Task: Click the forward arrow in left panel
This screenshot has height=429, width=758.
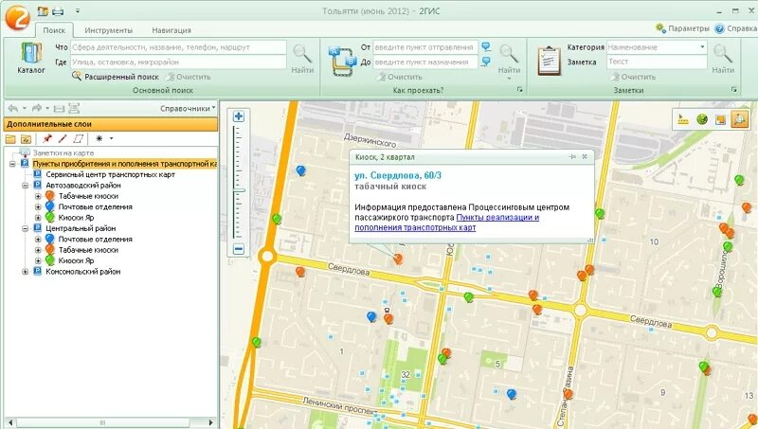Action: tap(37, 108)
